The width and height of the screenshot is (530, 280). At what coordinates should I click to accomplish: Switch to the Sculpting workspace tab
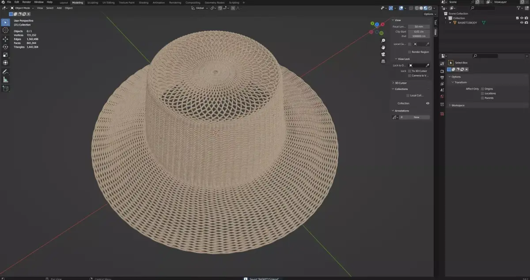pyautogui.click(x=93, y=2)
